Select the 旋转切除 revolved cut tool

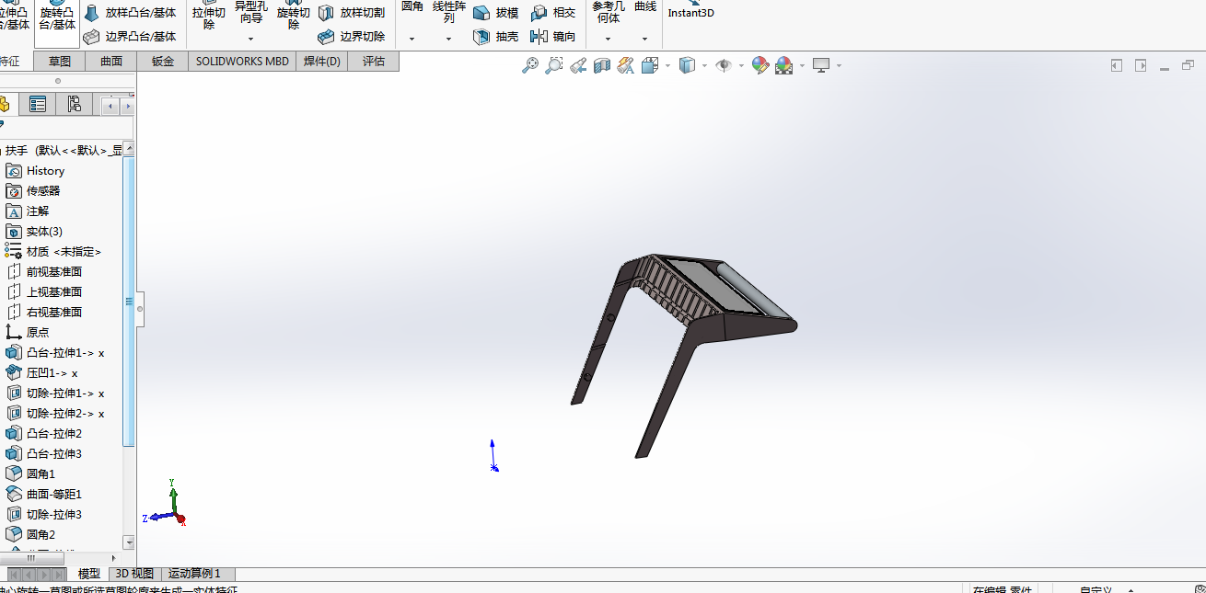(x=294, y=17)
